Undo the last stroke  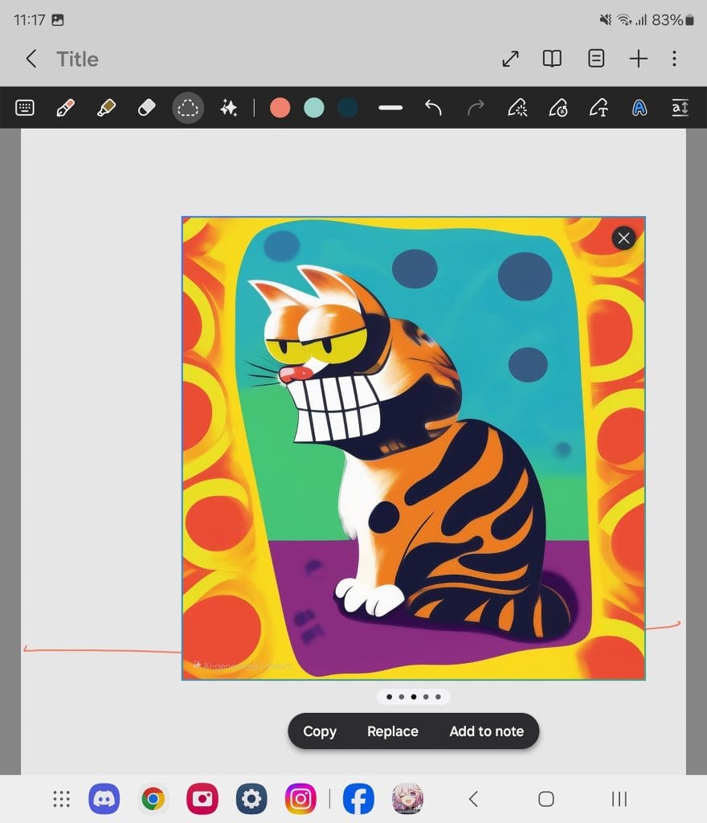coord(433,108)
